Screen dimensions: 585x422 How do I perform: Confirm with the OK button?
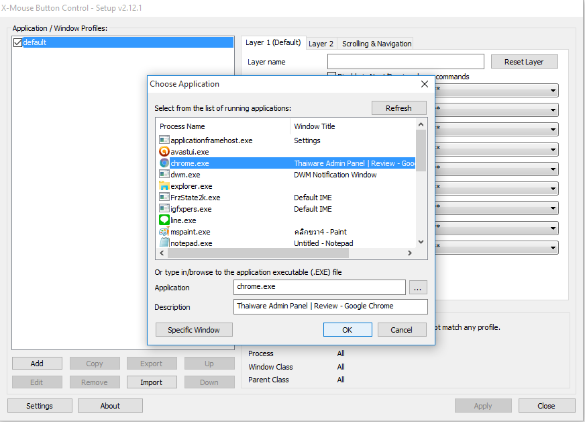(x=348, y=330)
